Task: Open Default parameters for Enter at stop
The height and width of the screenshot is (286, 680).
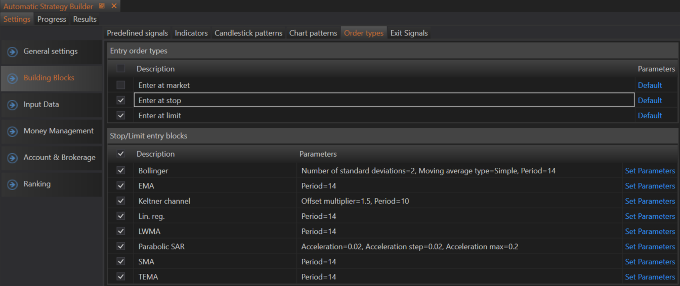Action: (650, 100)
